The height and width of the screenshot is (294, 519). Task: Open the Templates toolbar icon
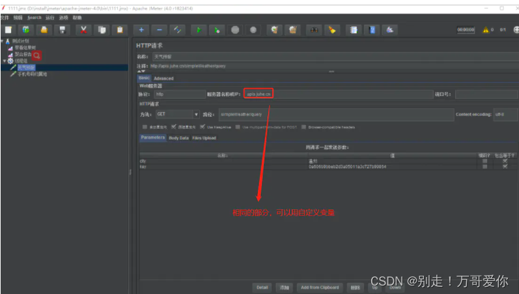tap(26, 30)
